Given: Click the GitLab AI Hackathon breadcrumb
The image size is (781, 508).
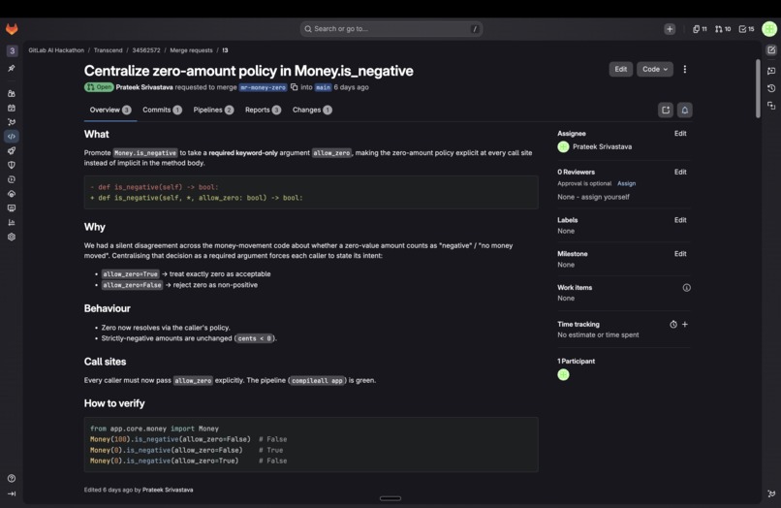Looking at the screenshot, I should tap(56, 50).
